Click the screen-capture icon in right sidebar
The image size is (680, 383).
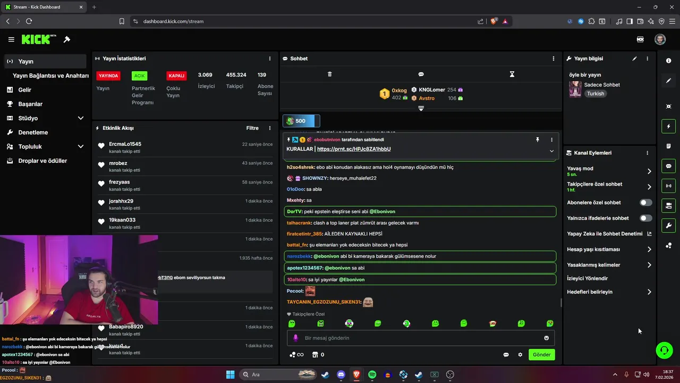[668, 106]
